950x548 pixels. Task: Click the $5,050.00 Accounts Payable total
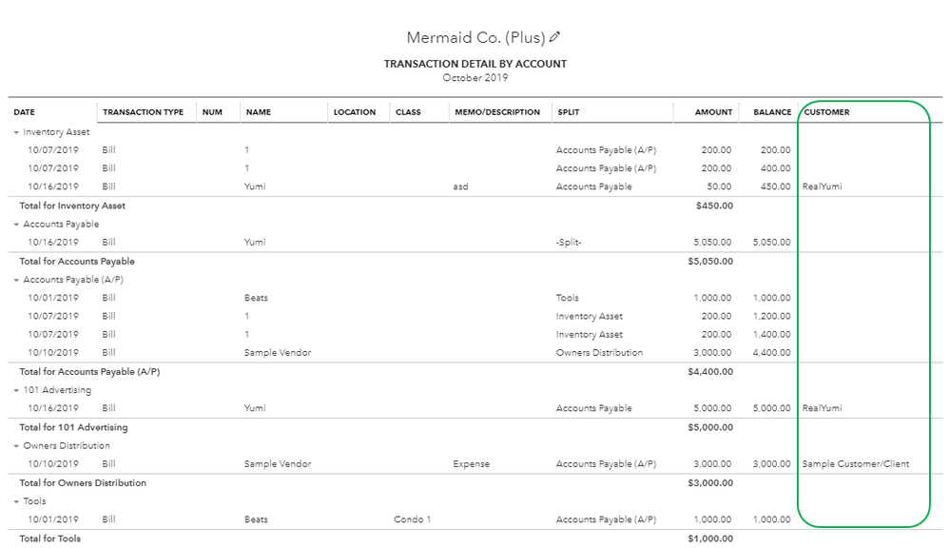point(710,261)
